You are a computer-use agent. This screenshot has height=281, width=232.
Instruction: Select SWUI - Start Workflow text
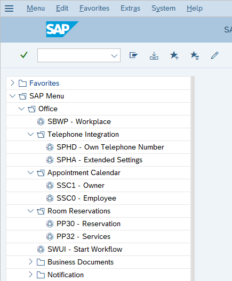pyautogui.click(x=85, y=250)
